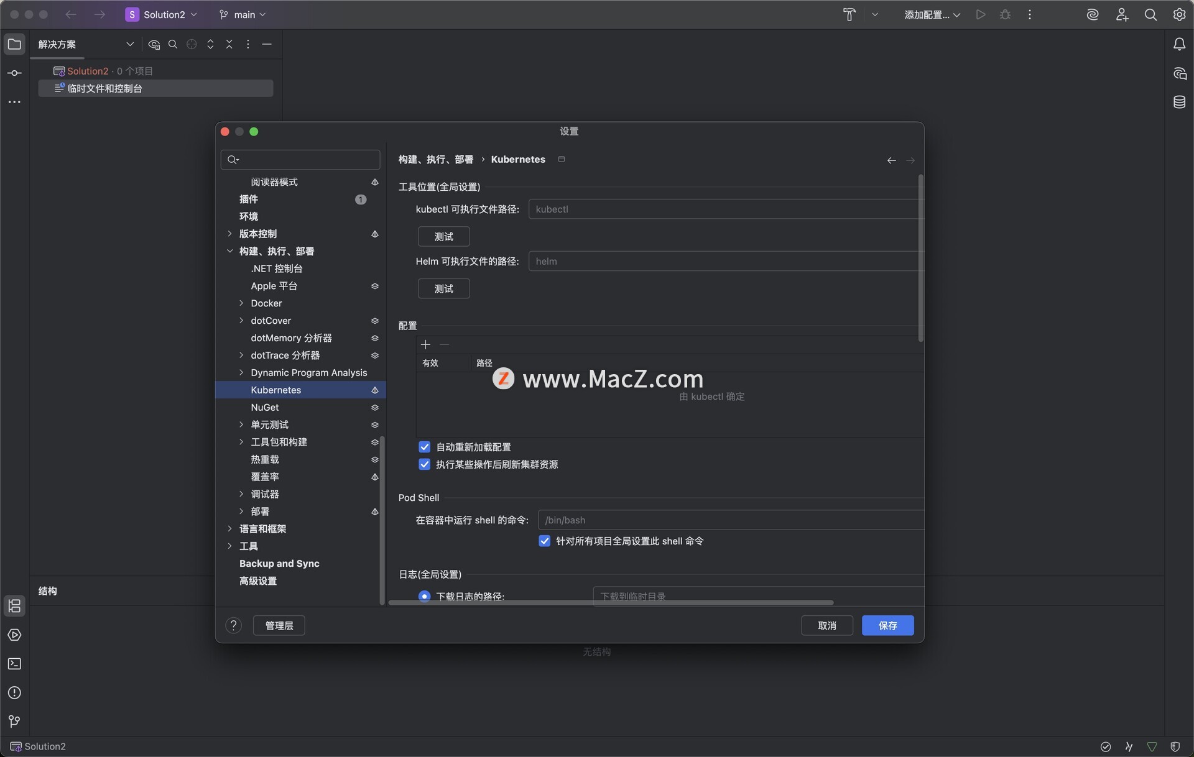Select Backup and Sync settings page
The width and height of the screenshot is (1194, 757).
coord(300,563)
